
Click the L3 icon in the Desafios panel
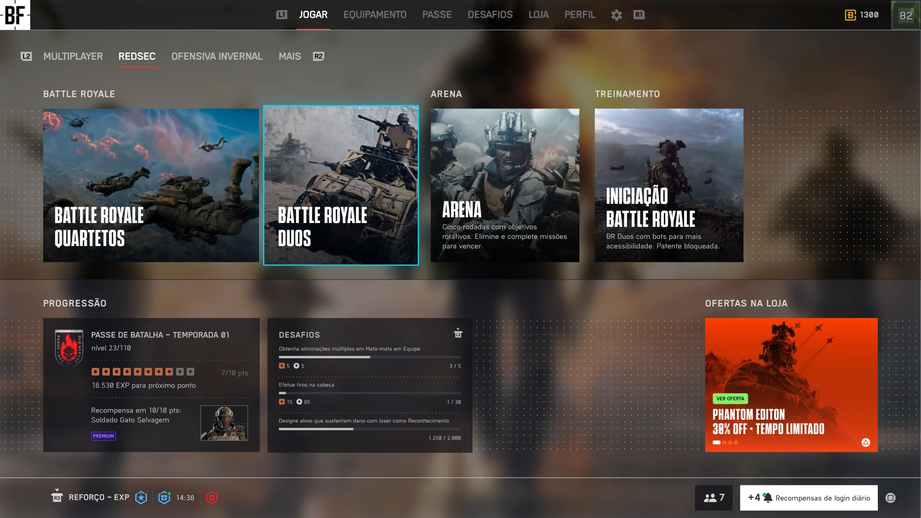pyautogui.click(x=458, y=333)
